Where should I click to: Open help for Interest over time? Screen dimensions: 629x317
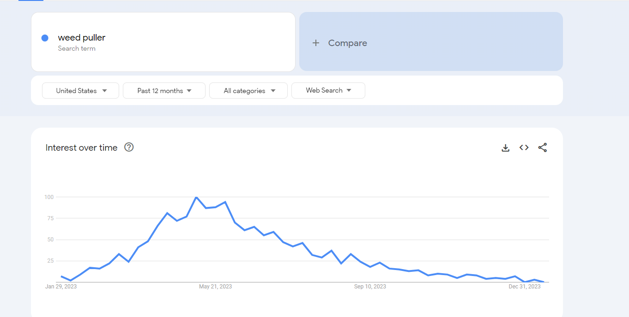point(129,147)
